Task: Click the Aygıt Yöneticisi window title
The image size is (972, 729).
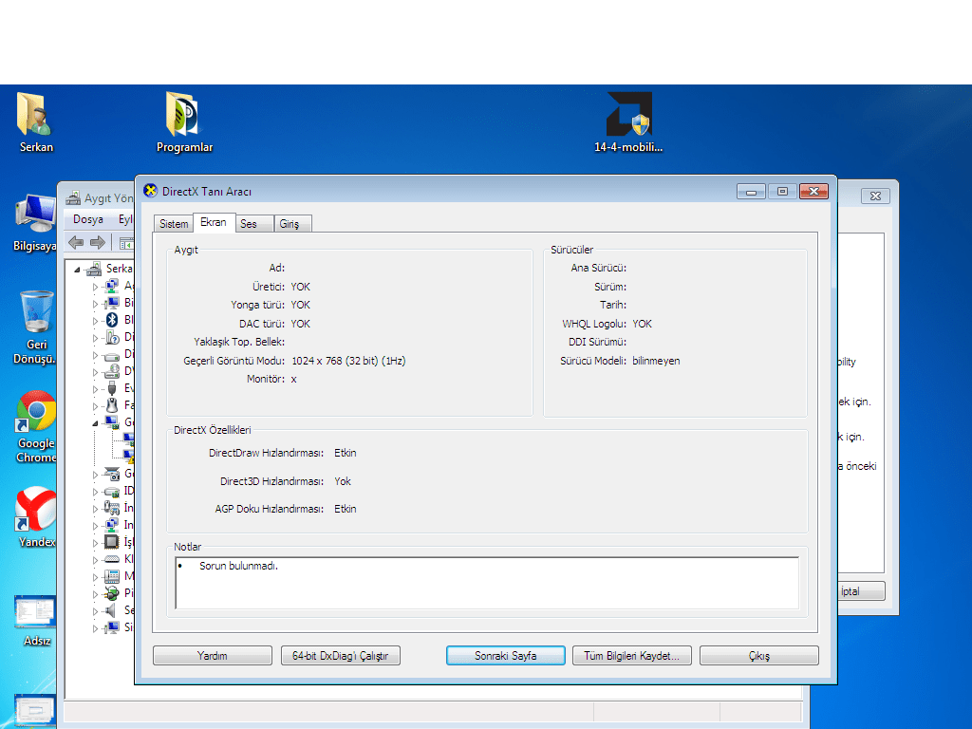Action: pyautogui.click(x=108, y=197)
